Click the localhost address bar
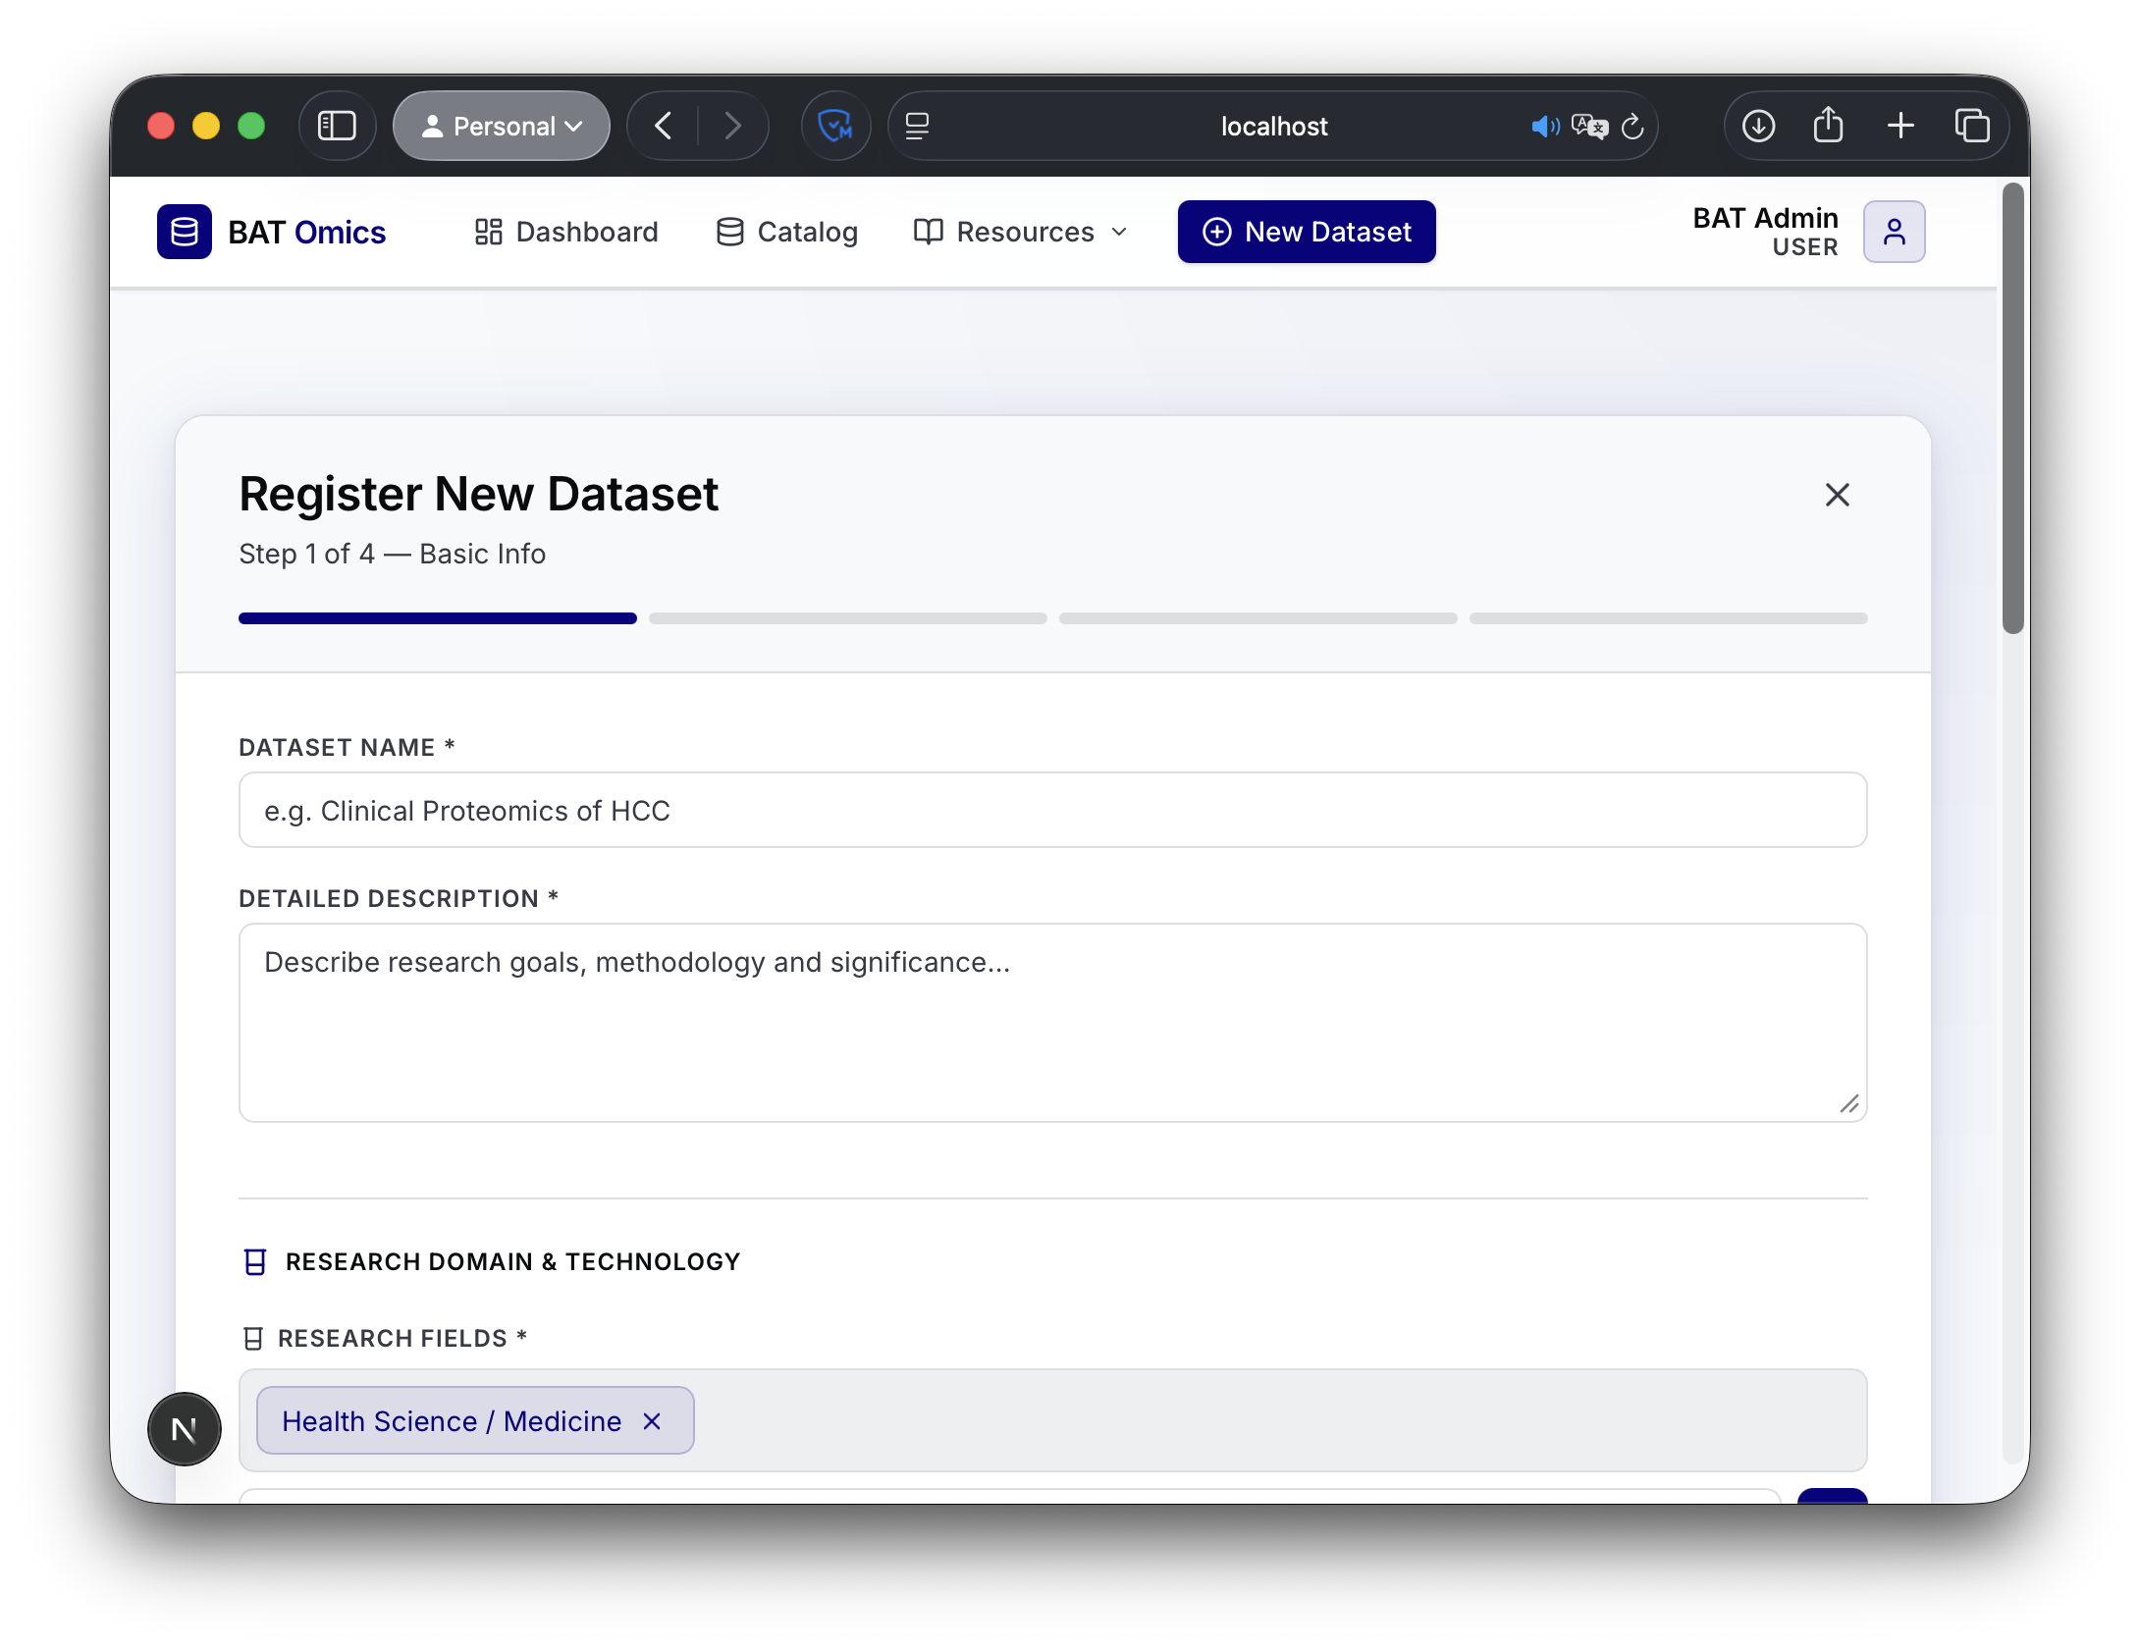 tap(1273, 126)
